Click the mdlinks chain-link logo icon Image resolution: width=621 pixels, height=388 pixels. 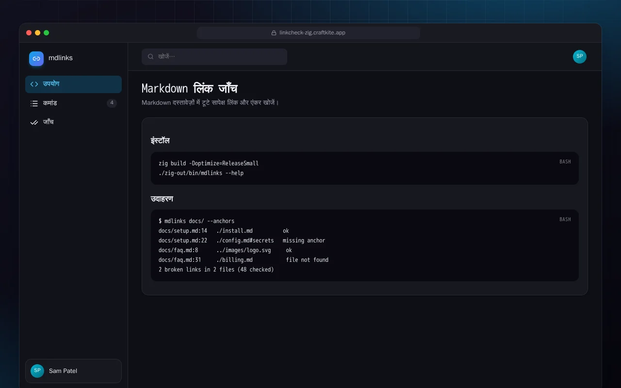click(x=36, y=59)
